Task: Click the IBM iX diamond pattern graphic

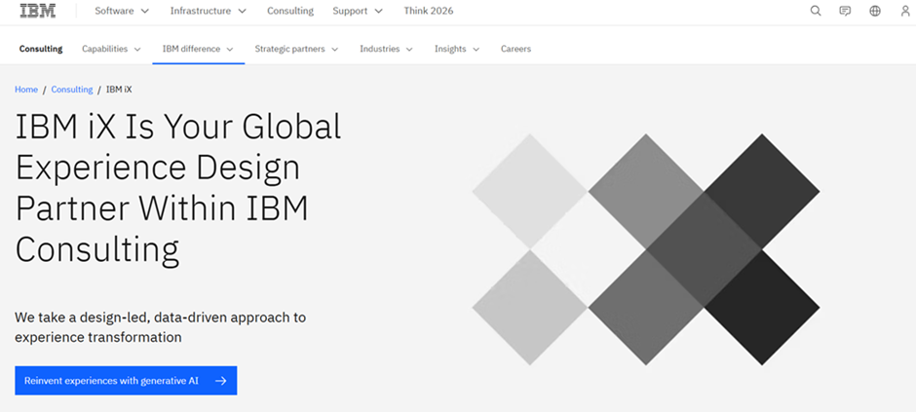Action: point(645,249)
